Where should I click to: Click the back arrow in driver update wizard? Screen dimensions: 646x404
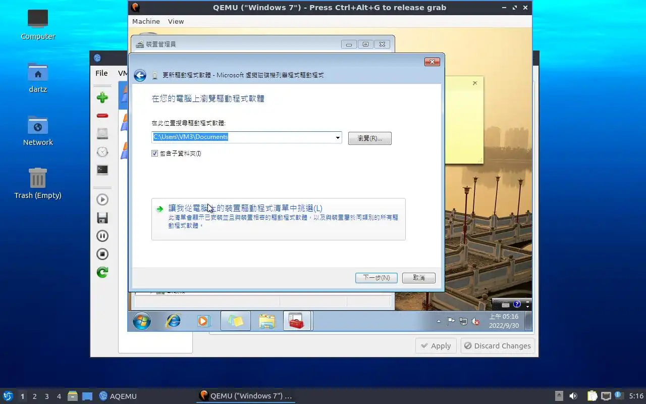pos(140,75)
